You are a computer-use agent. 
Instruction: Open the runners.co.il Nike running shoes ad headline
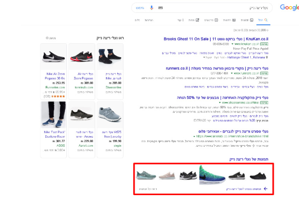tap(217, 68)
